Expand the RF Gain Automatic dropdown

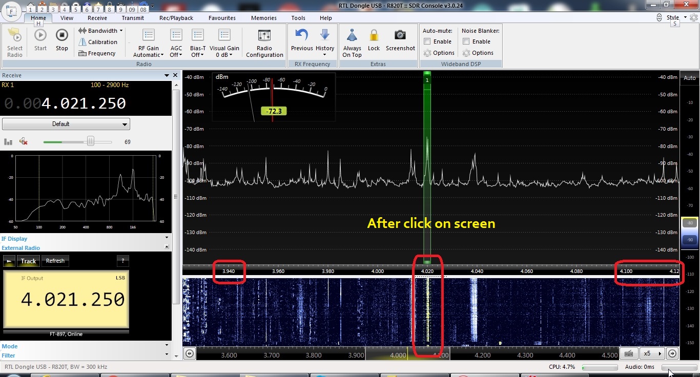(x=148, y=51)
